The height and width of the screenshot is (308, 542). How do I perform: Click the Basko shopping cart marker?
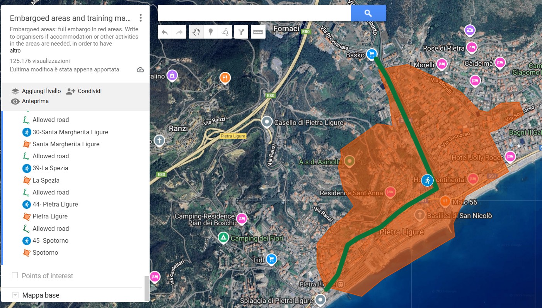pyautogui.click(x=372, y=54)
